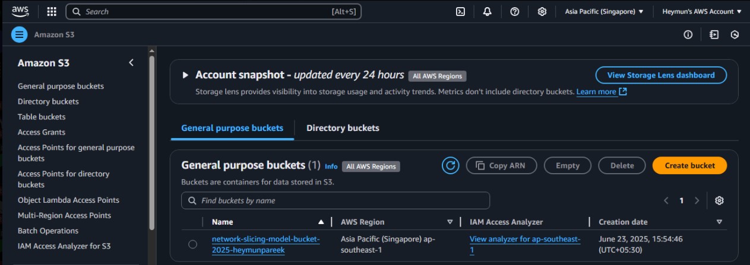Click the Delete bucket button
750x265 pixels.
pos(622,165)
